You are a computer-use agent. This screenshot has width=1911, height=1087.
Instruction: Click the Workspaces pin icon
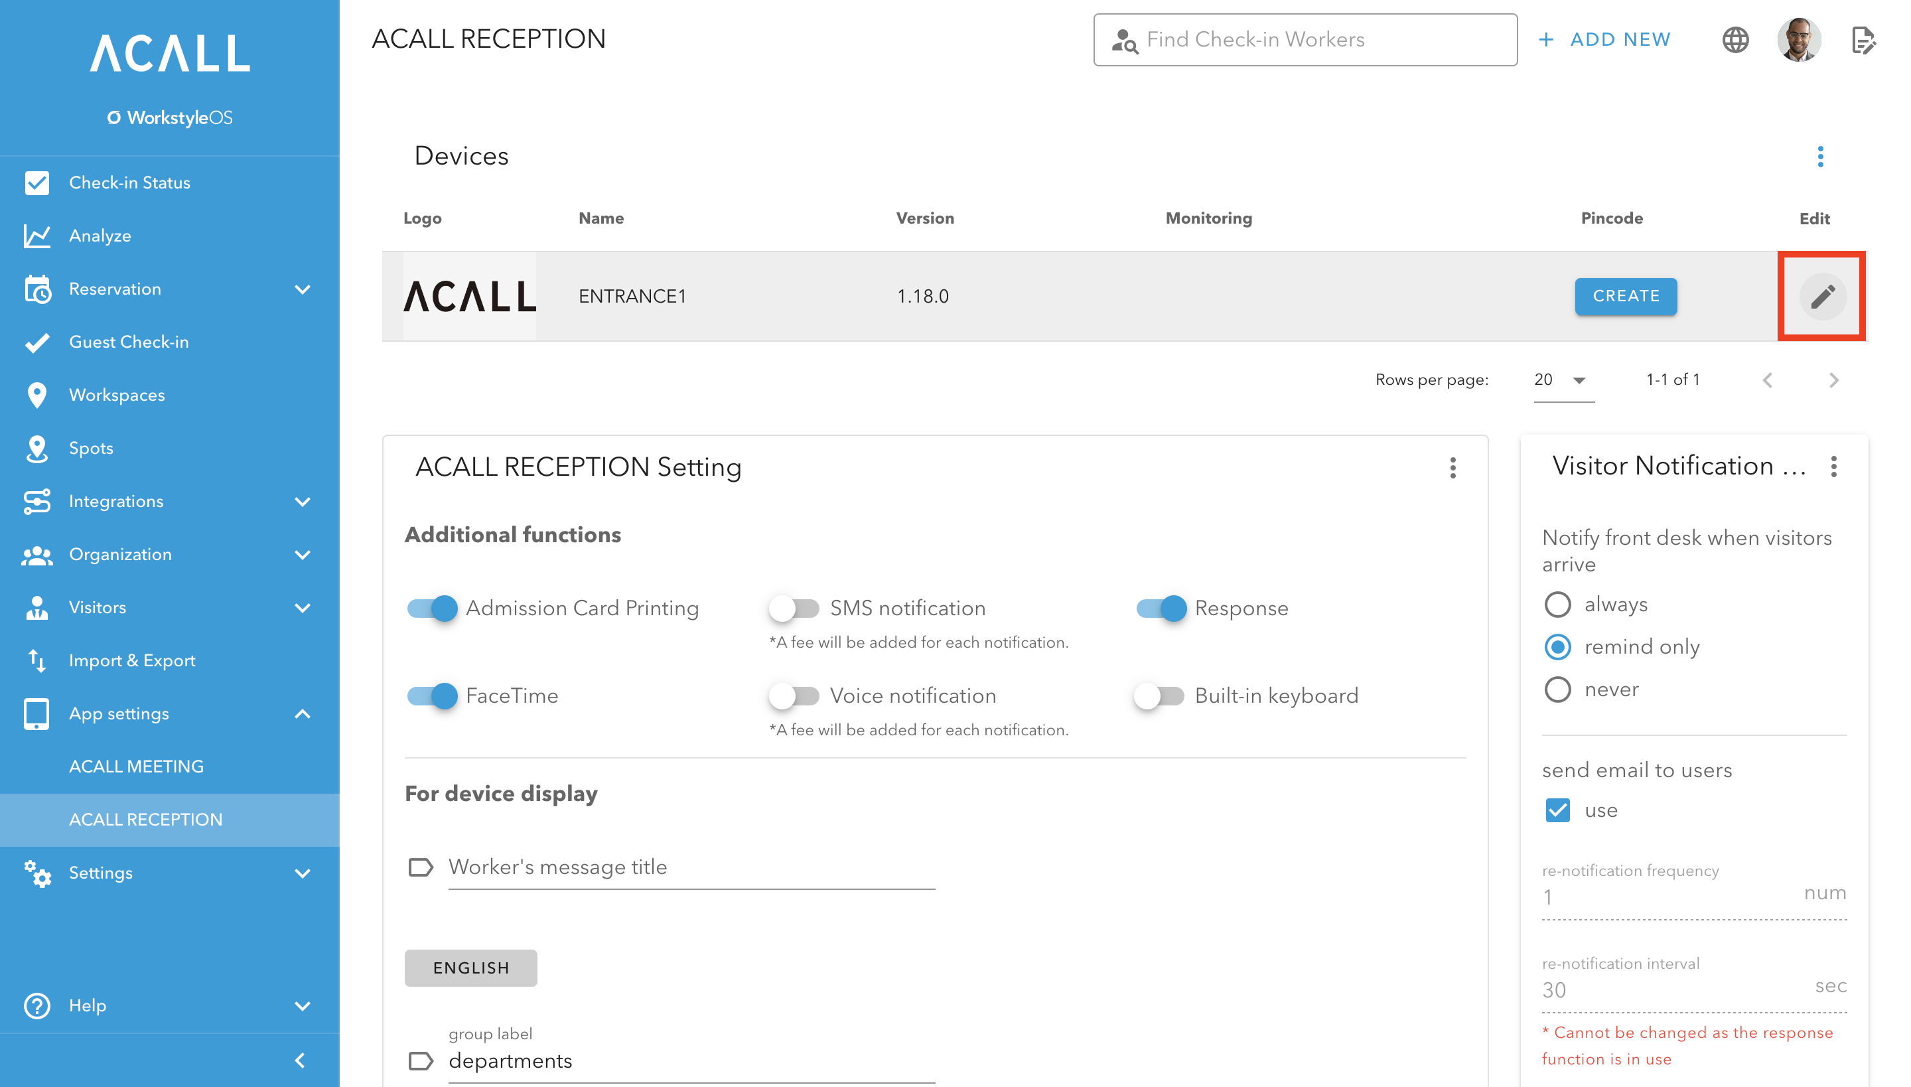click(x=36, y=395)
